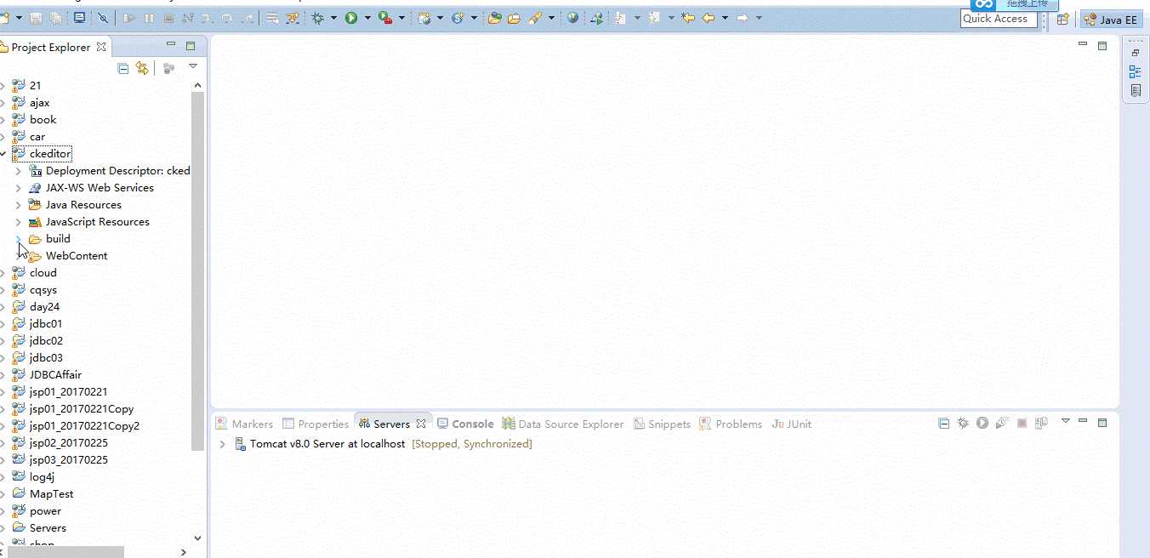Image resolution: width=1150 pixels, height=558 pixels.
Task: Click the Outline icon in right trim bar
Action: pyautogui.click(x=1136, y=72)
